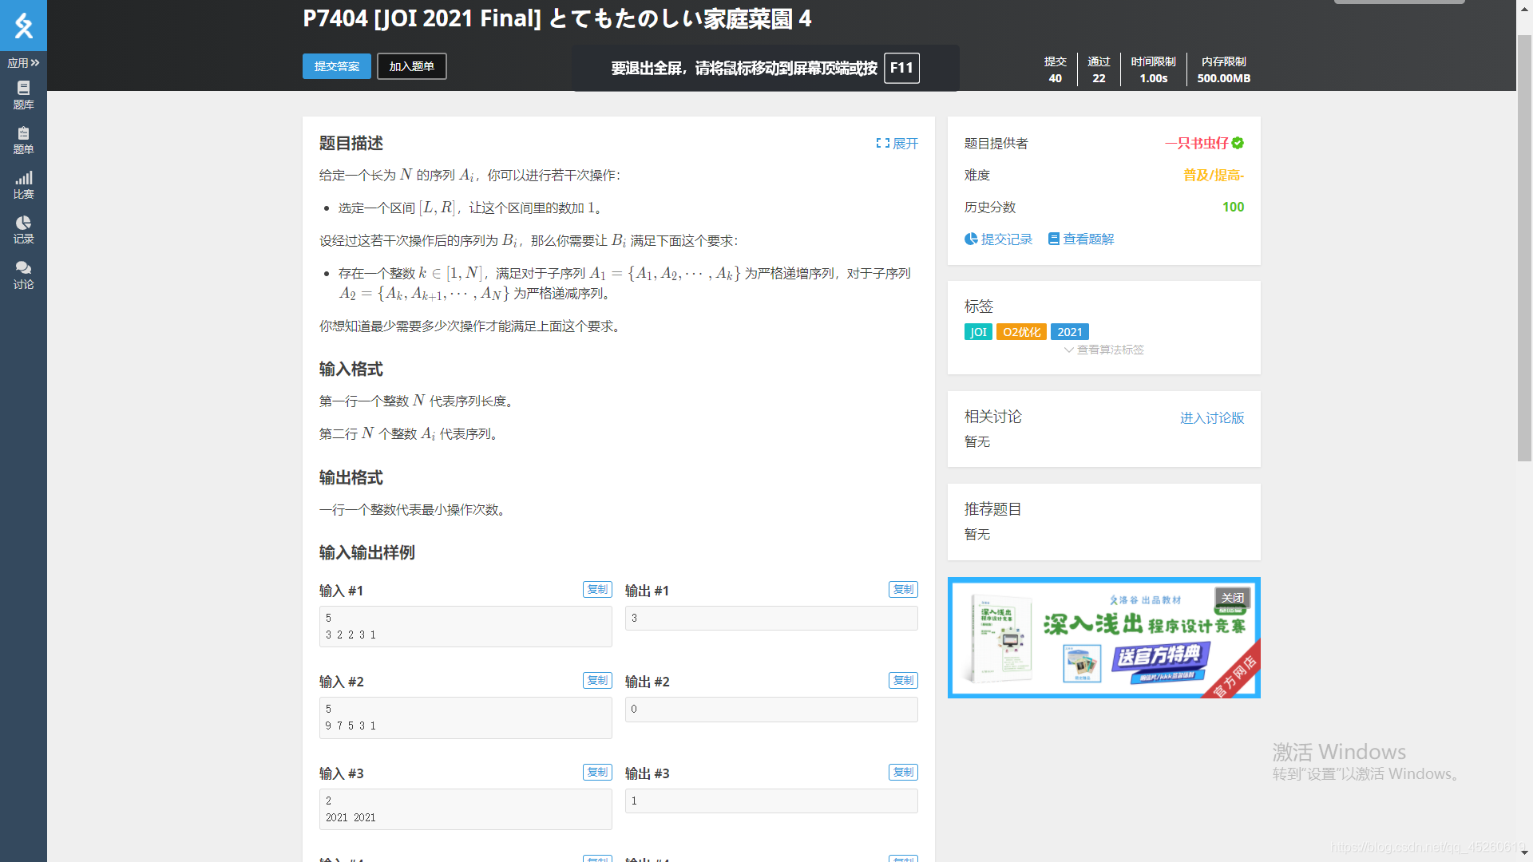Copy input sample #1 using its 复制 button
1533x862 pixels.
click(x=596, y=589)
